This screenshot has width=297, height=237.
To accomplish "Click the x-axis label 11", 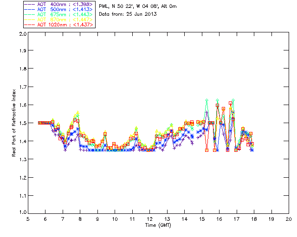I will (132, 219).
